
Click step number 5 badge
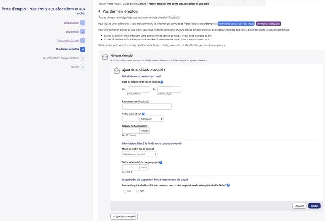(83, 58)
